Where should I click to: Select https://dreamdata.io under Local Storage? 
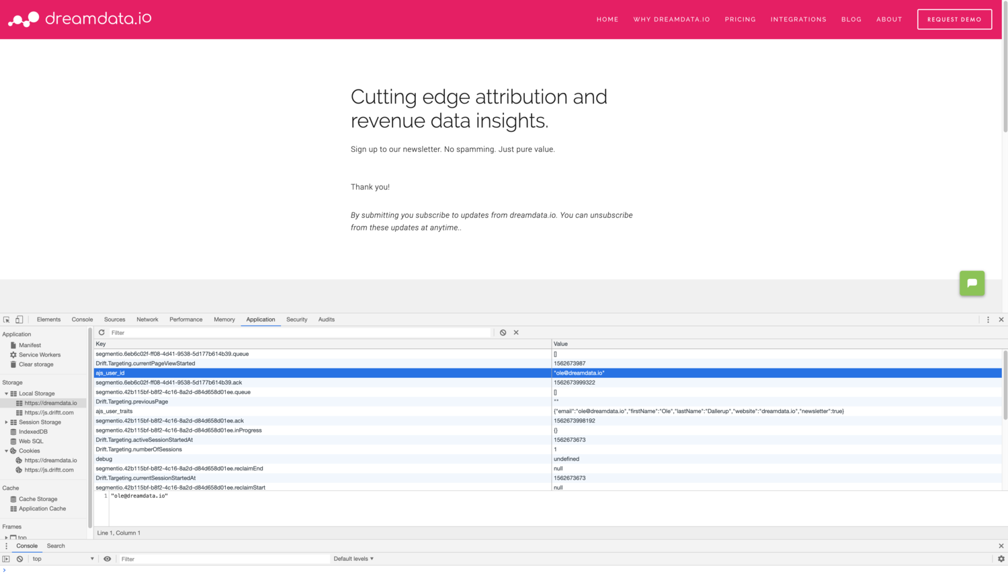click(47, 403)
